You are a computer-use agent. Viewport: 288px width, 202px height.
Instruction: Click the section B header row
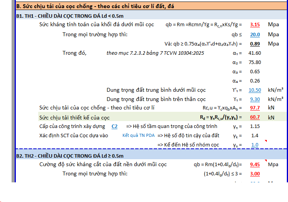[151, 6]
